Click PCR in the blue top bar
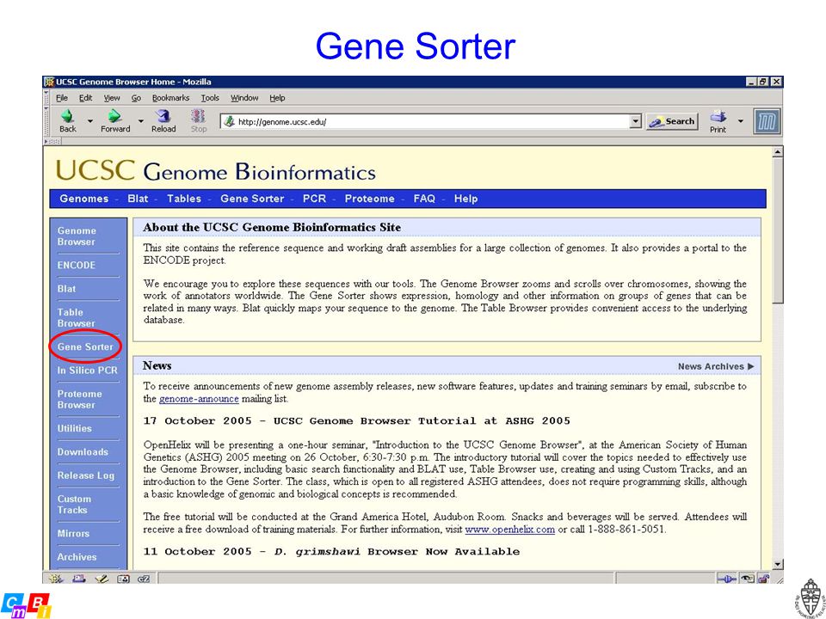 [x=314, y=199]
